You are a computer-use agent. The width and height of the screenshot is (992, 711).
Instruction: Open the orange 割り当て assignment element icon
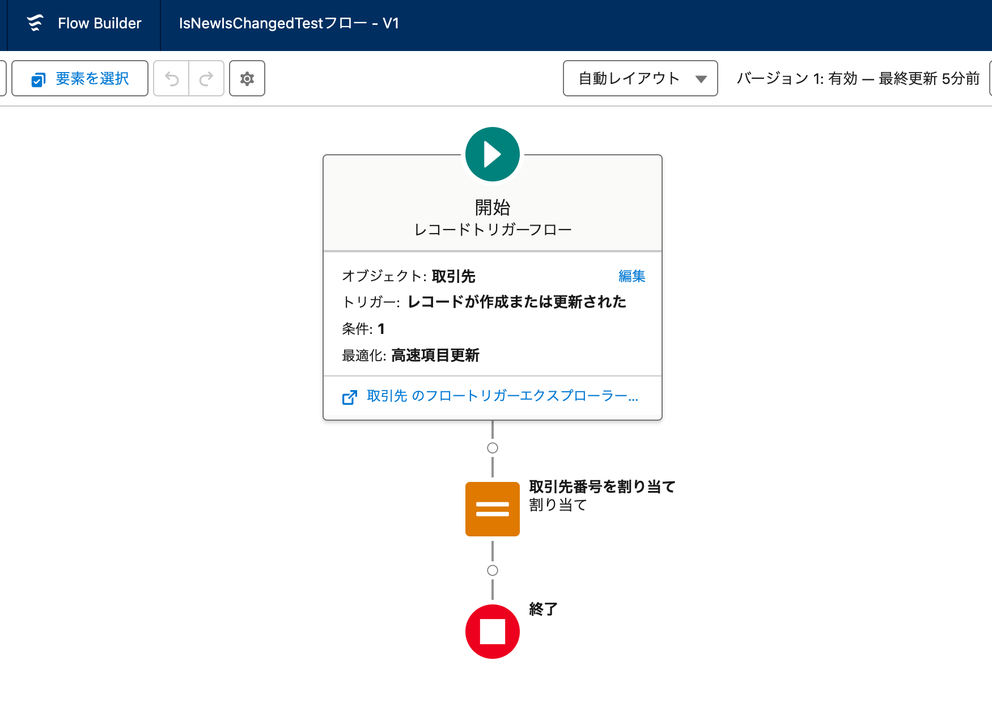tap(492, 509)
